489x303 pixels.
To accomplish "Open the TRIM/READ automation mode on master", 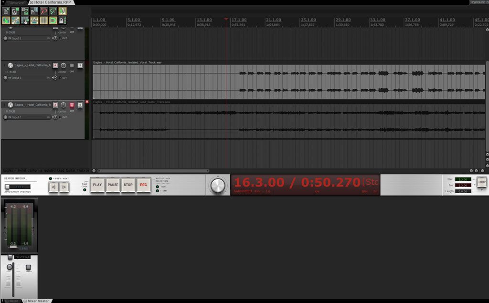I will pos(22,257).
